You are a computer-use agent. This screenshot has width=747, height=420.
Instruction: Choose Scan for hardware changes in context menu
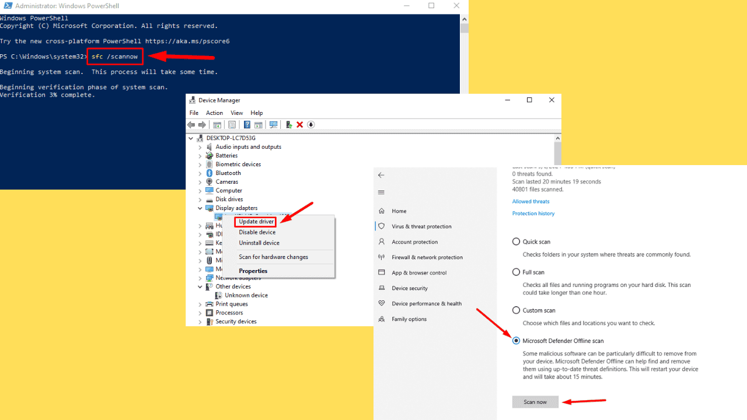pos(273,257)
